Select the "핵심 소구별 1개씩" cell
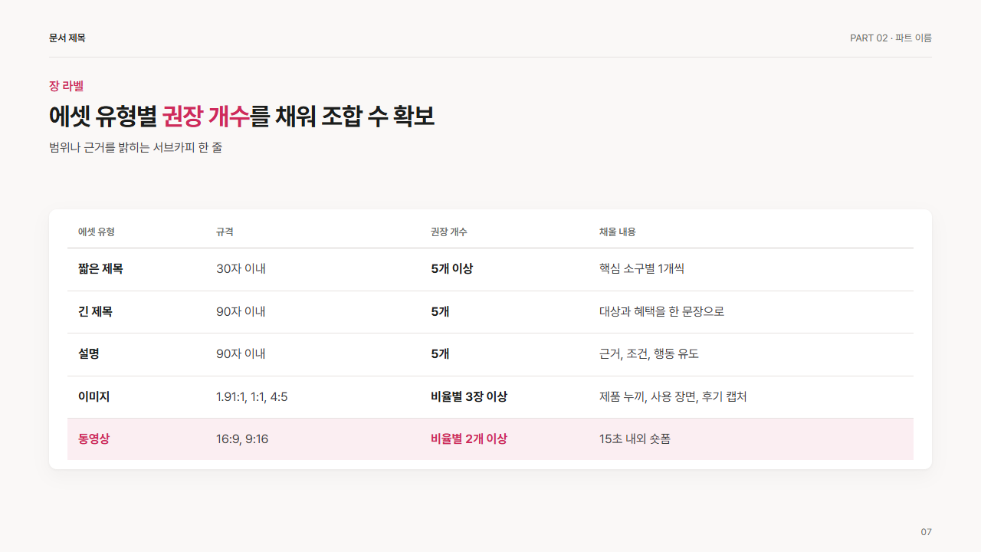The height and width of the screenshot is (552, 981). (641, 269)
